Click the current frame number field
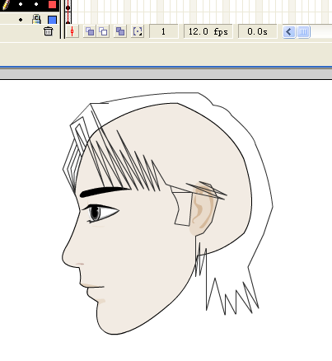The width and height of the screenshot is (332, 361). click(x=163, y=31)
